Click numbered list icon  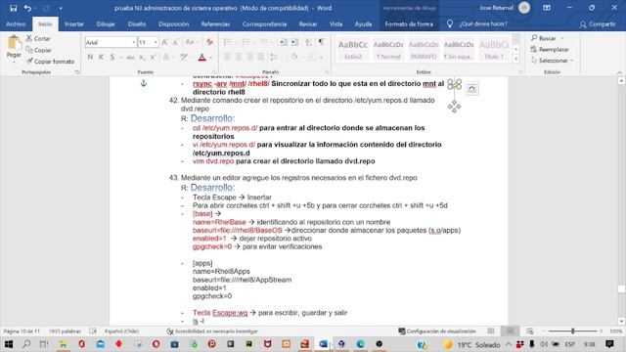[246, 42]
